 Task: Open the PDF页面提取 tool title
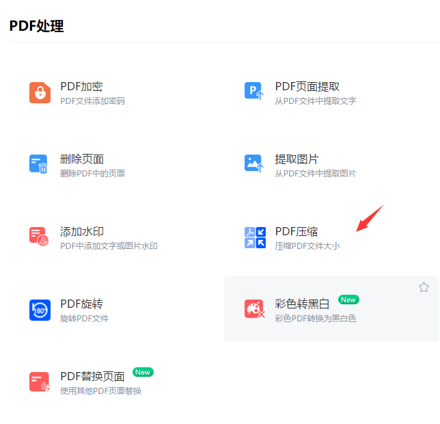[307, 86]
